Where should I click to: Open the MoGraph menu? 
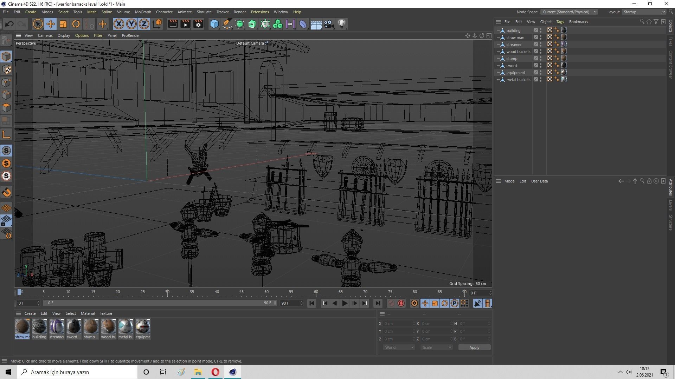click(143, 12)
